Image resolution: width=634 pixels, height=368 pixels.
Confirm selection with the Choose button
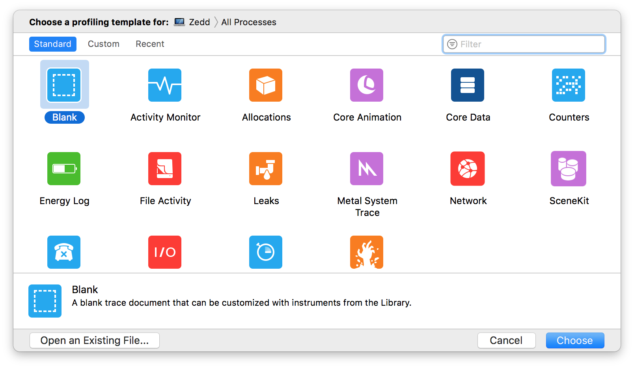click(x=575, y=340)
